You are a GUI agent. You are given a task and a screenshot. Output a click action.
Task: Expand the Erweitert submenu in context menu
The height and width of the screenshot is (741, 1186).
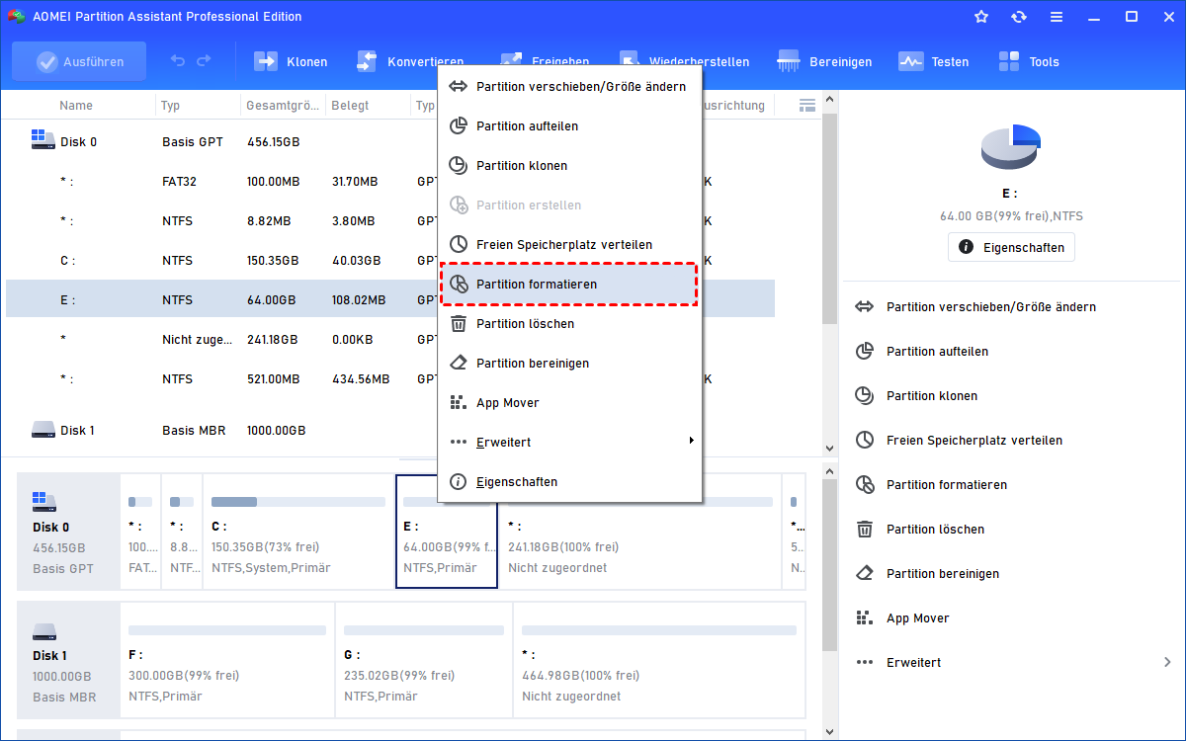coord(570,443)
